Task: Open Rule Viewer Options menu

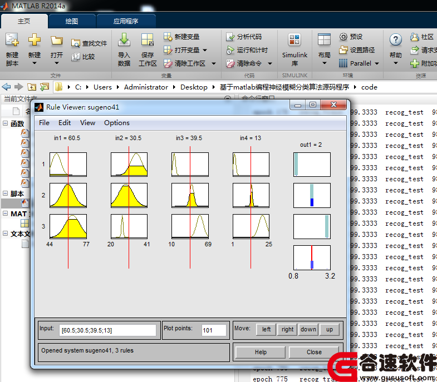Action: (117, 123)
